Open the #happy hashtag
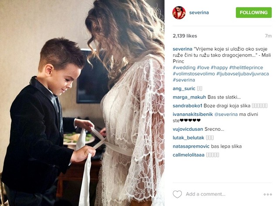This screenshot has width=279, height=206. [219, 68]
